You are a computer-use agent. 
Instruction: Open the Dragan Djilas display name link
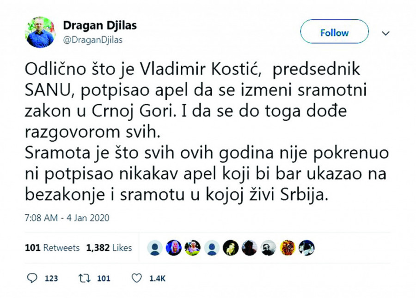click(x=100, y=26)
